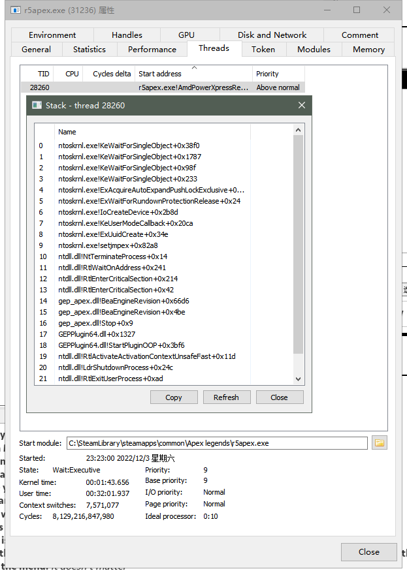Click the Name column header in stack list
This screenshot has height=573, width=407.
click(x=152, y=132)
